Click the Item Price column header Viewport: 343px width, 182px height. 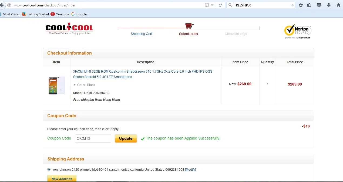pos(240,62)
